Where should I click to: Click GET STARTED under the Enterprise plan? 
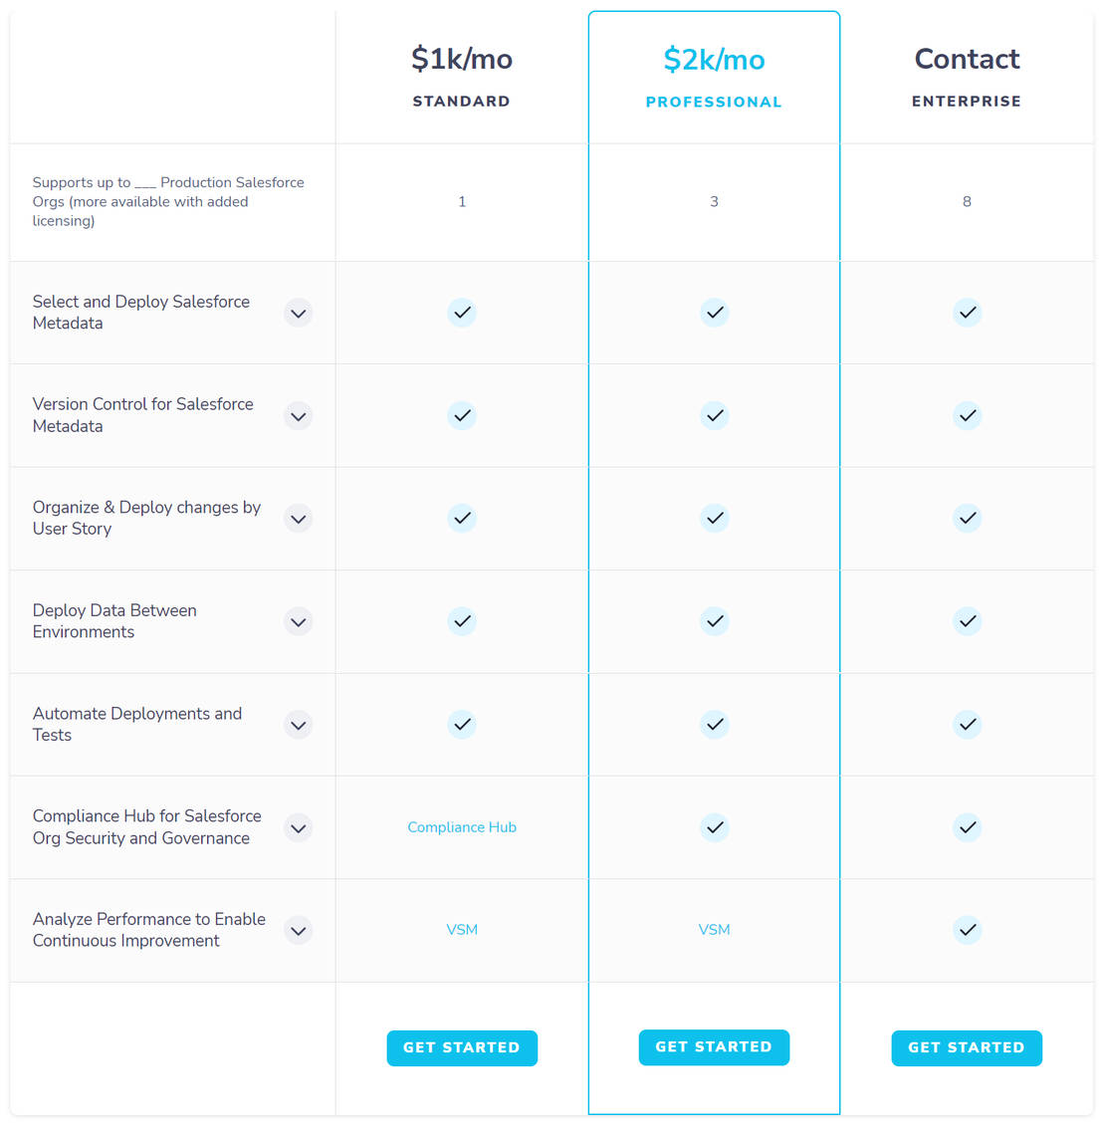[x=967, y=1047]
